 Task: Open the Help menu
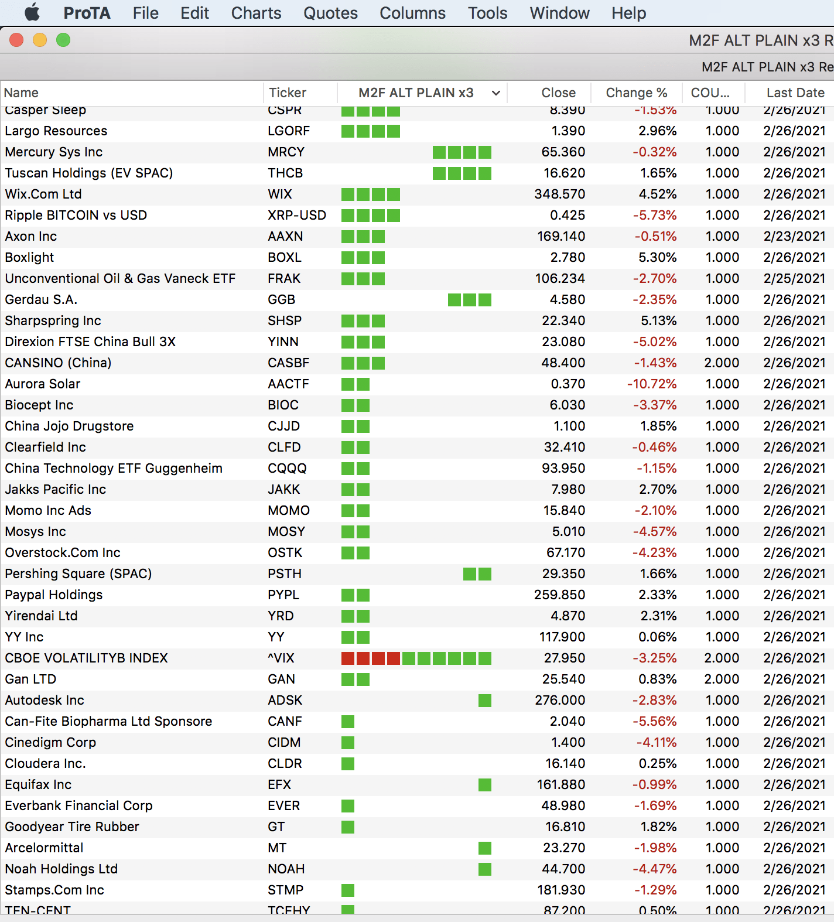pos(628,13)
